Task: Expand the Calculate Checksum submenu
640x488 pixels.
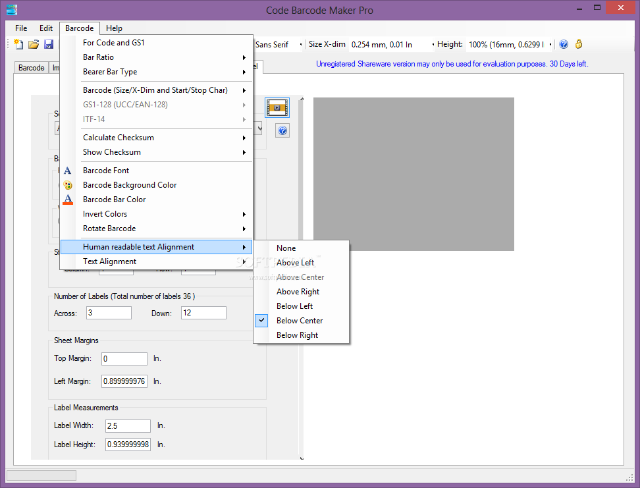Action: 156,138
